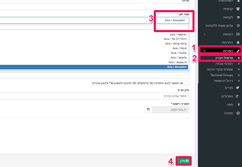This screenshot has width=242, height=167.
Task: Check the TimeClock 365 support authorization checkbox
Action: [x=187, y=83]
